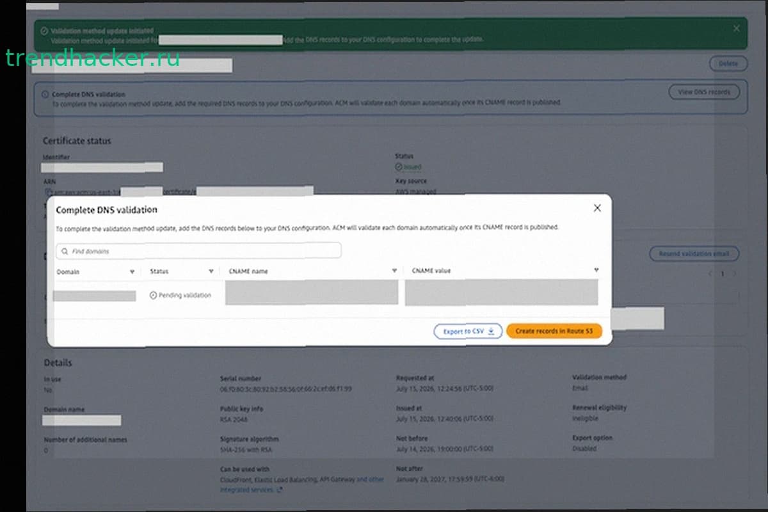Click the Export to CSV button
Screen dimensions: 768x512
(x=468, y=332)
